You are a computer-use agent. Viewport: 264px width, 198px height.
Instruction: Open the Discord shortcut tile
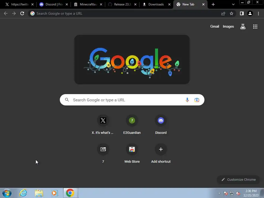coord(161,125)
